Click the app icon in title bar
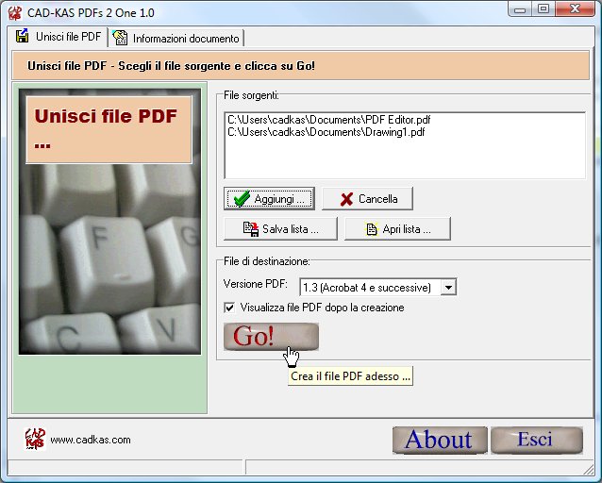The width and height of the screenshot is (602, 483). [14, 12]
